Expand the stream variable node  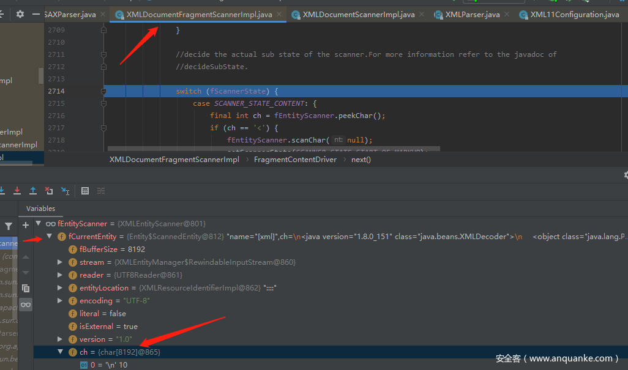click(60, 262)
